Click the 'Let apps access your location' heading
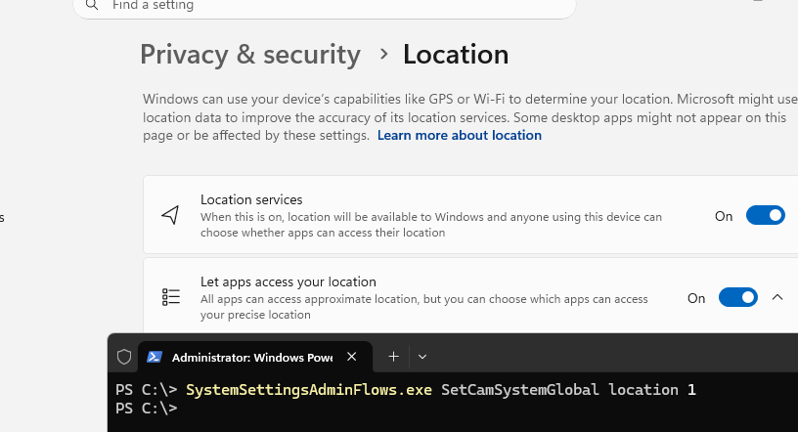 click(x=288, y=281)
